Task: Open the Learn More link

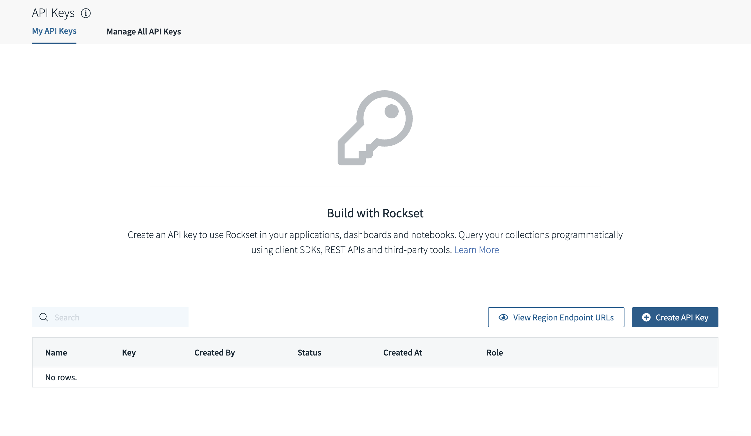Action: (x=476, y=250)
